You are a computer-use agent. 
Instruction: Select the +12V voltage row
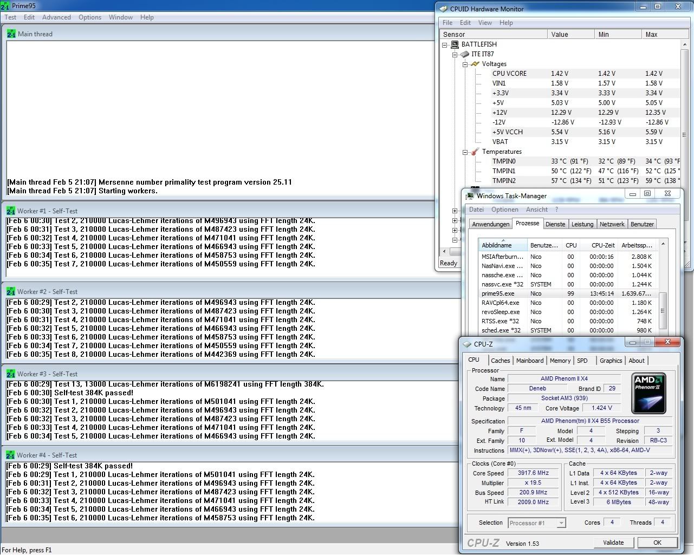pos(585,113)
